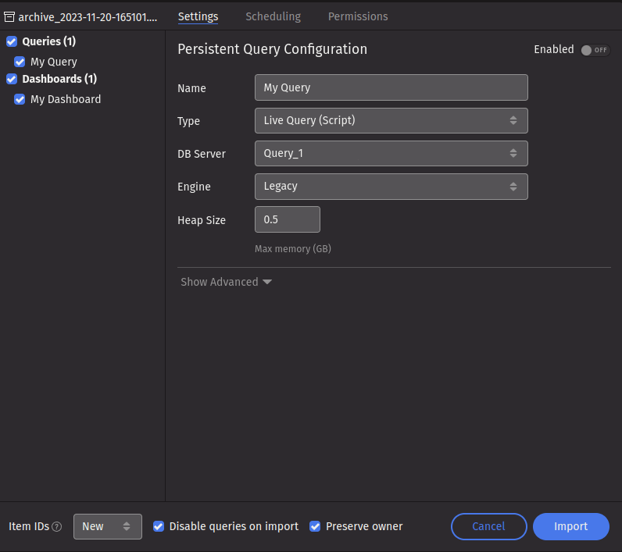622x552 pixels.
Task: Open the Item IDs dropdown set to New
Action: 107,526
